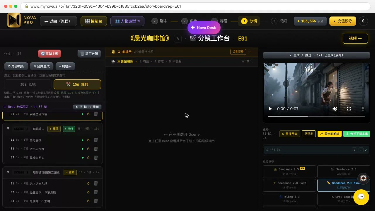Viewport: 375px width, 211px height.
Task: Regenerate the S1·B1 7s clip
Action: 354,150
